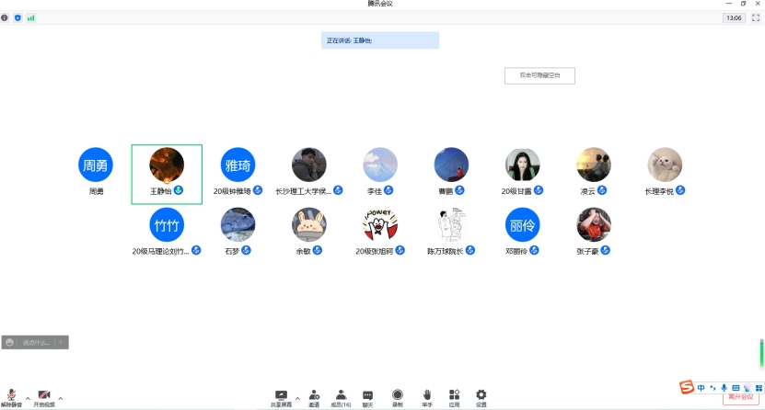
Task: Toggle fullscreen mode icon at top-right
Action: click(x=755, y=17)
